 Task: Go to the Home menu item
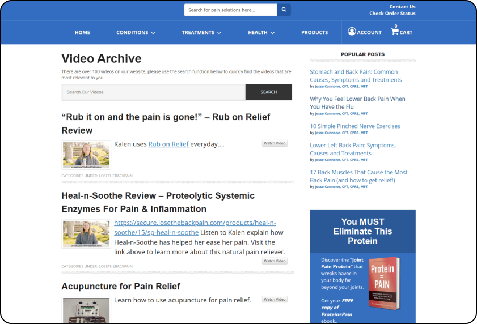[82, 32]
